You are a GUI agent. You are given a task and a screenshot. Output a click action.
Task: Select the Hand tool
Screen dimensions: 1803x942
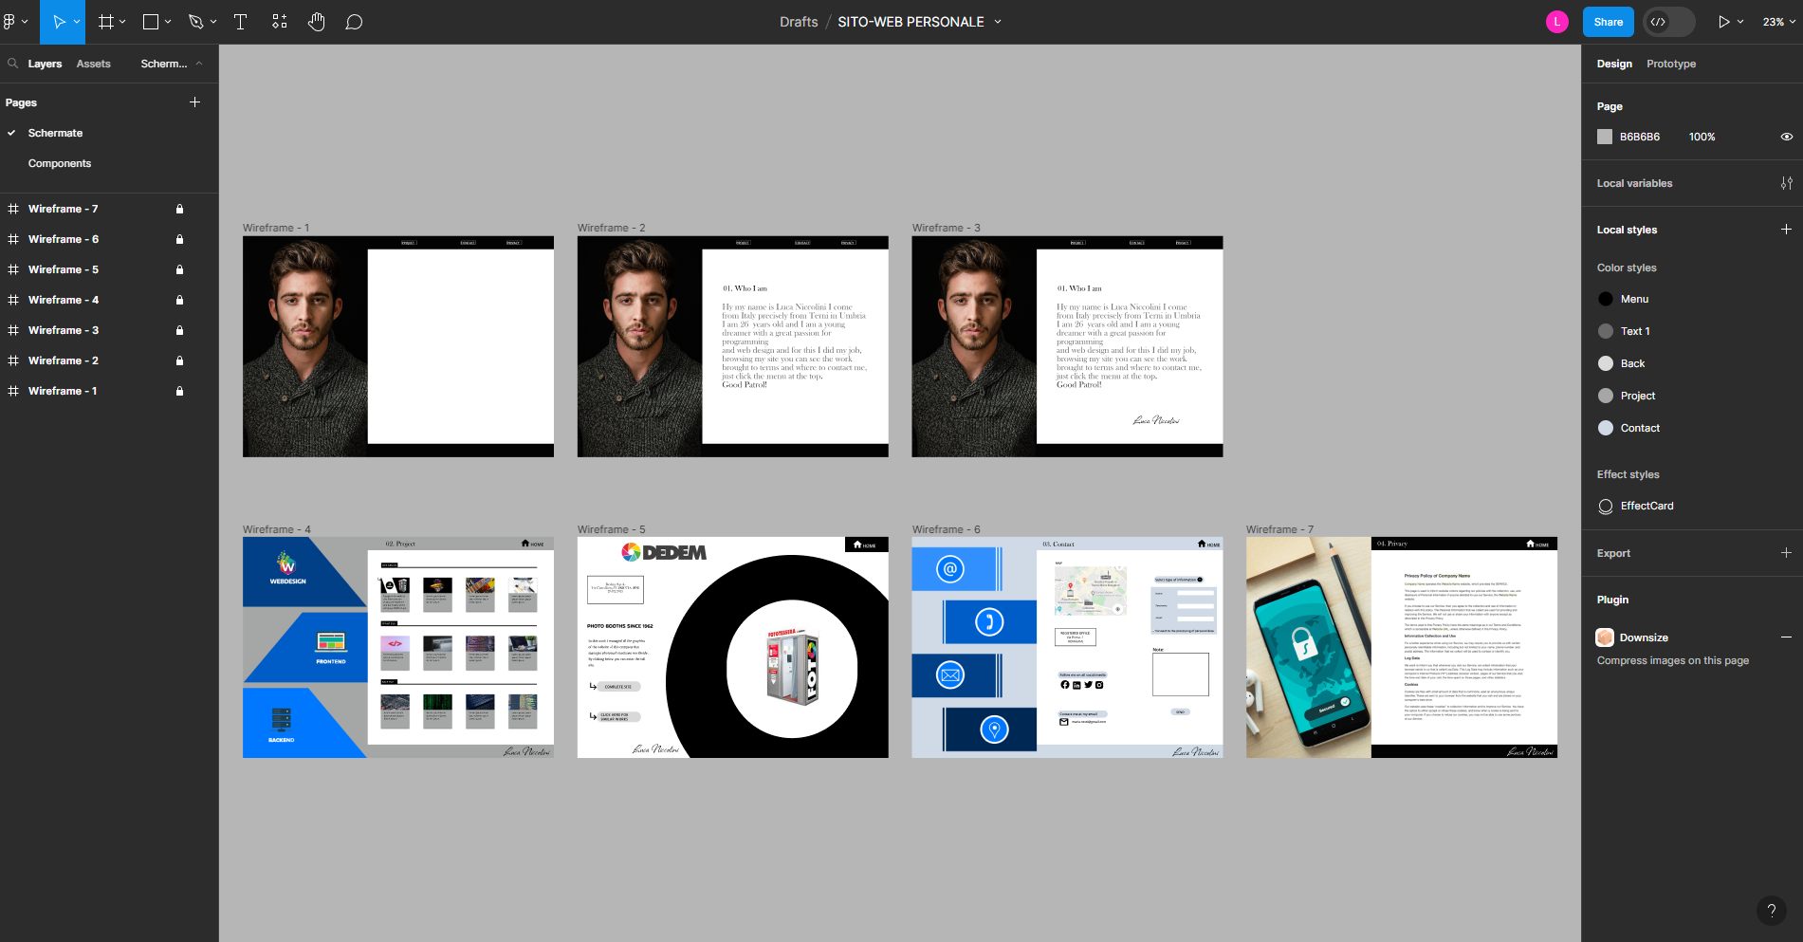[317, 22]
